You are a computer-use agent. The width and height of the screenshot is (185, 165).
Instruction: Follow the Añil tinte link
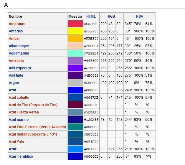[x=16, y=75]
